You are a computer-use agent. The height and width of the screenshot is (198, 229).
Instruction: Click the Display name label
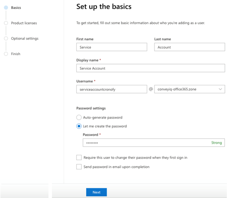[87, 60]
